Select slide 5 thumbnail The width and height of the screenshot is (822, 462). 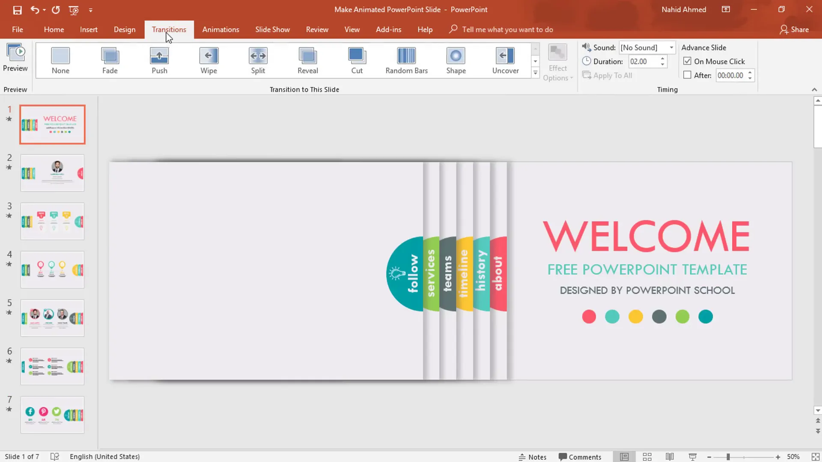(52, 318)
